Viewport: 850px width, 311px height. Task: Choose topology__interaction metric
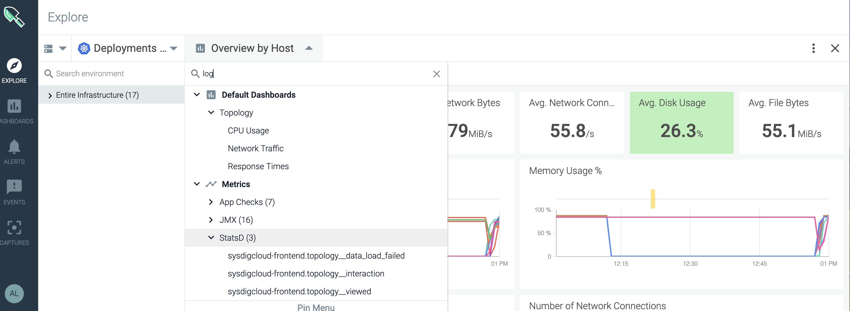click(306, 273)
